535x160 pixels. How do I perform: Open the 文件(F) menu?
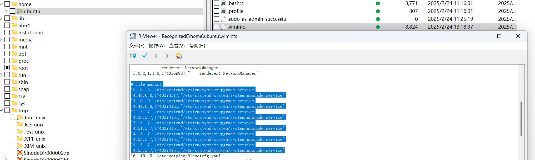pos(137,46)
